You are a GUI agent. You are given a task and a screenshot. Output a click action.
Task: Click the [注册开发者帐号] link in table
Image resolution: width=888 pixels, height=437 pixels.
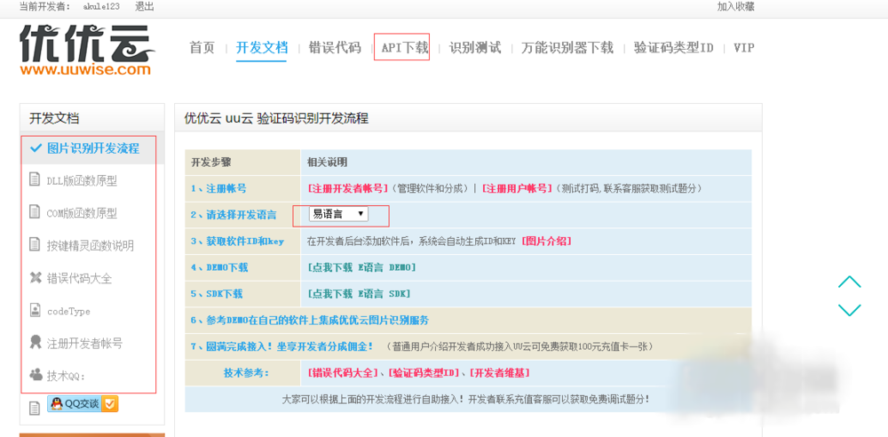[x=348, y=188]
